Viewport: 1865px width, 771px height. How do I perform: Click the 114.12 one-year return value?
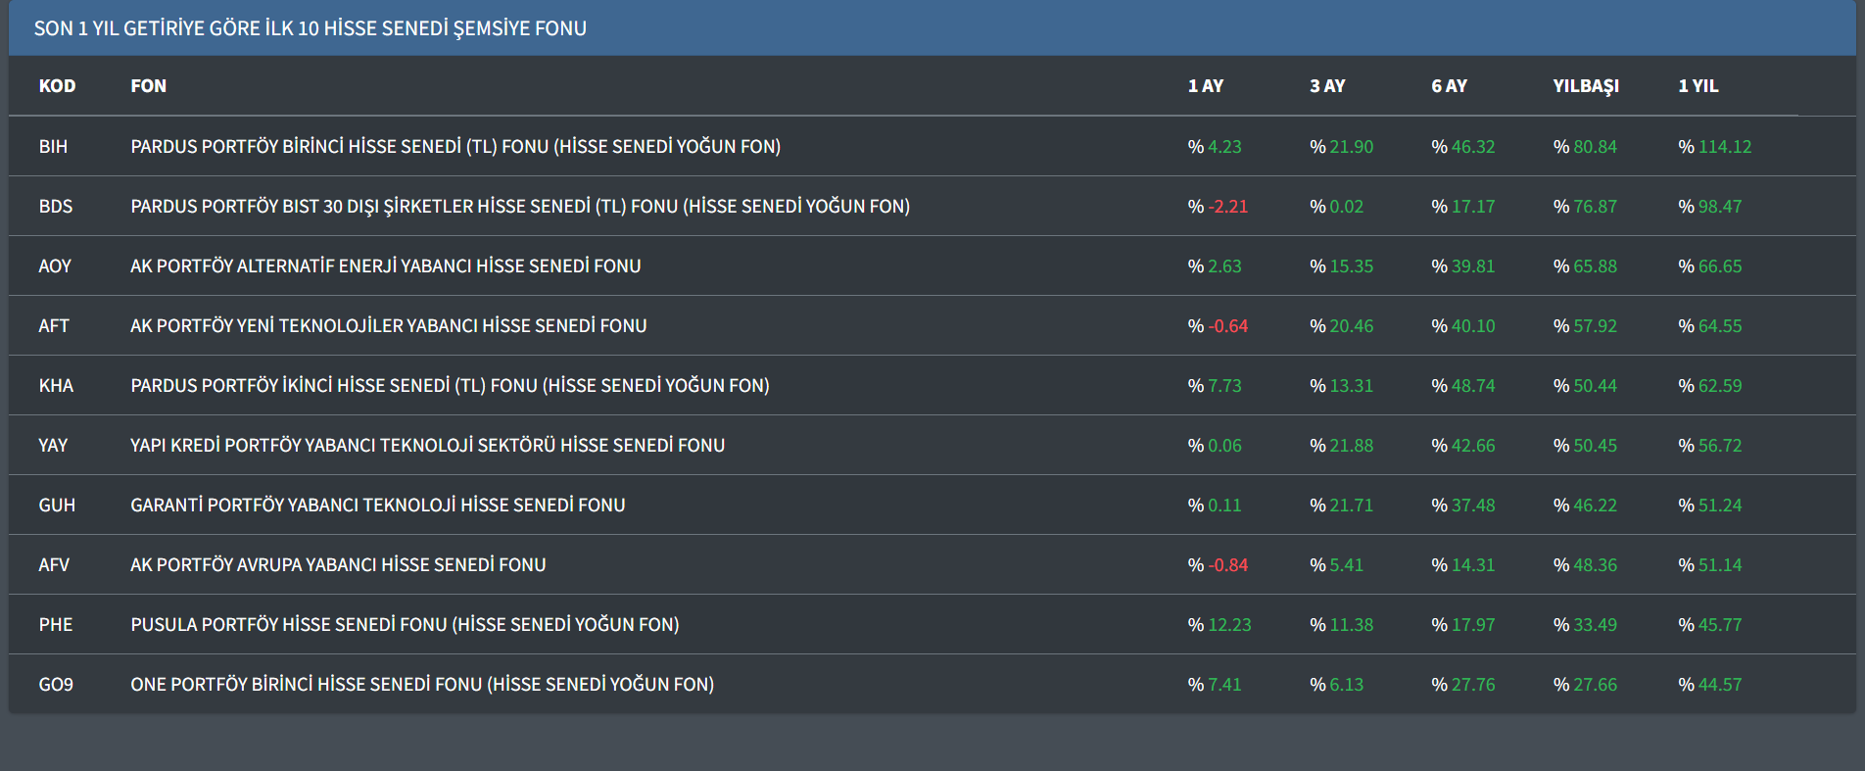tap(1724, 147)
